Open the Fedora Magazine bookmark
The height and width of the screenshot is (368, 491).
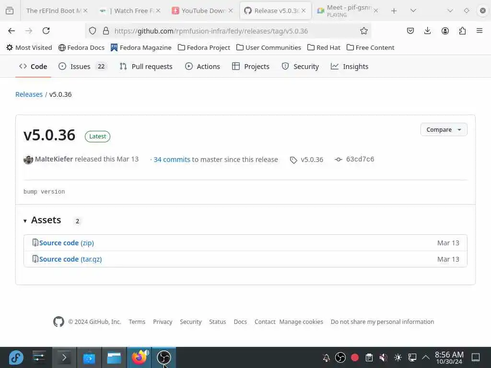pos(141,47)
